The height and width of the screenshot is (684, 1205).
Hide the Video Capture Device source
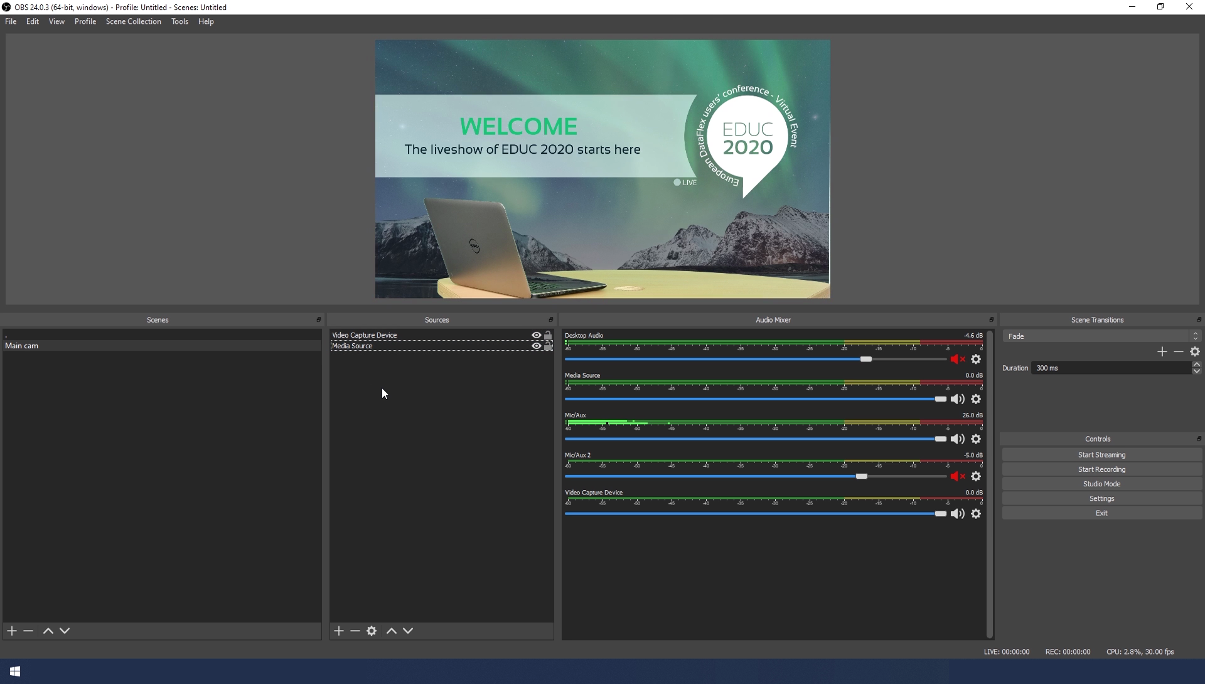pos(536,335)
